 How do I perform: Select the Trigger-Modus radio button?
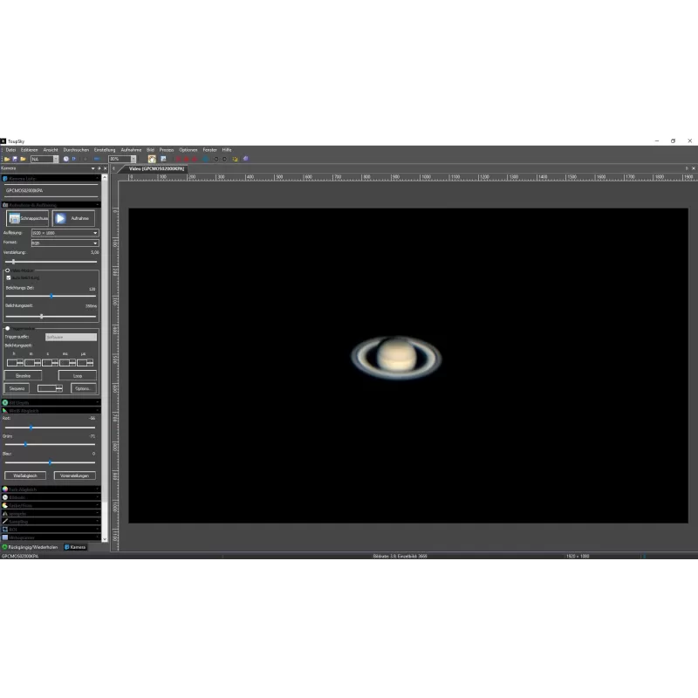(9, 328)
